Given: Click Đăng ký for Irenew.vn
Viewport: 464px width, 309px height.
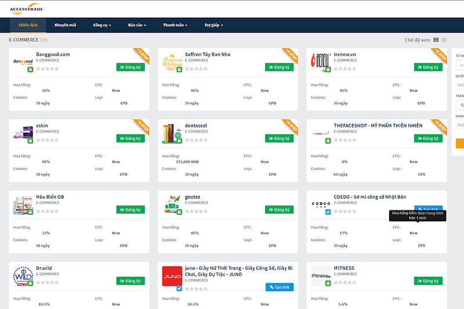Looking at the screenshot, I should [428, 67].
